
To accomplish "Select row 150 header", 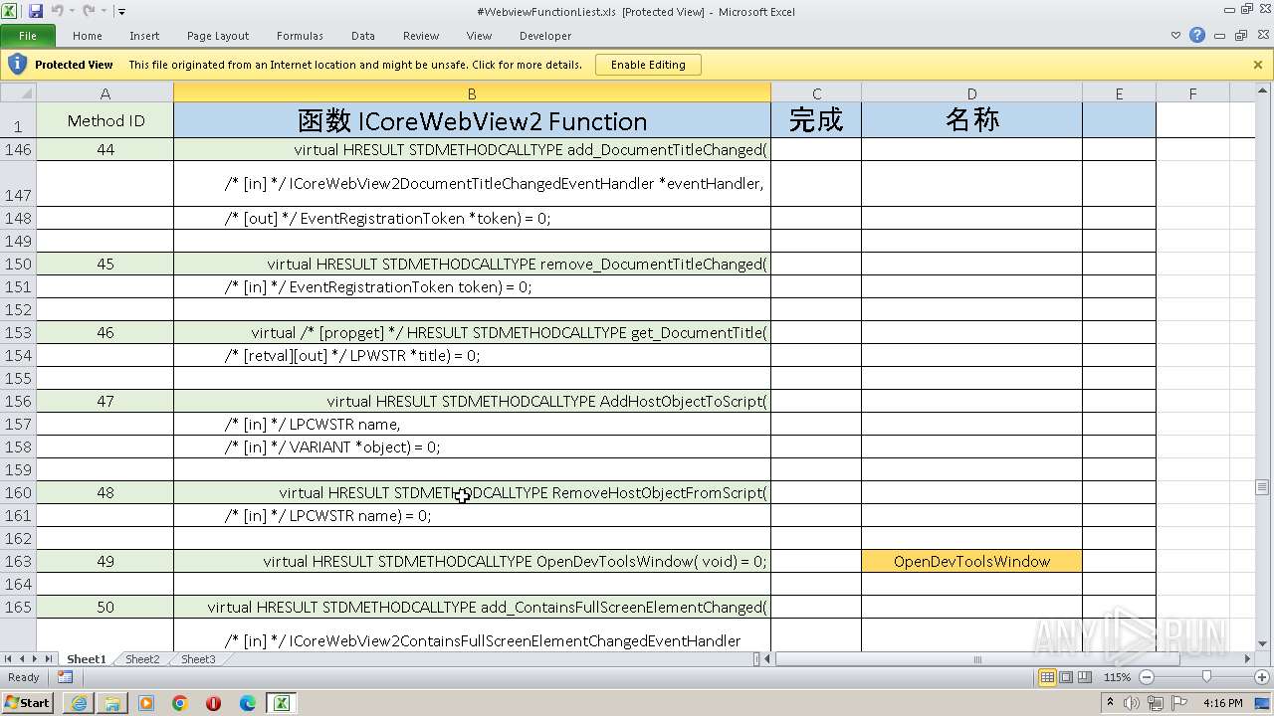I will [x=18, y=264].
